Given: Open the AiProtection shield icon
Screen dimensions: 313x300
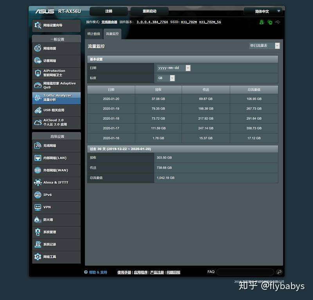Looking at the screenshot, I should click(38, 73).
